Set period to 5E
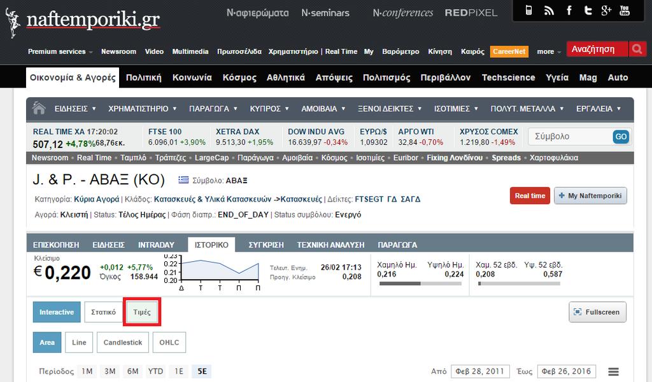 [202, 371]
